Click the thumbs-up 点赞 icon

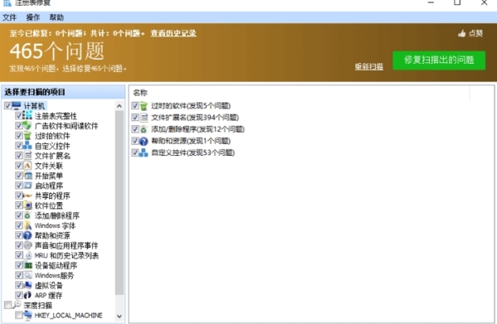click(x=461, y=33)
